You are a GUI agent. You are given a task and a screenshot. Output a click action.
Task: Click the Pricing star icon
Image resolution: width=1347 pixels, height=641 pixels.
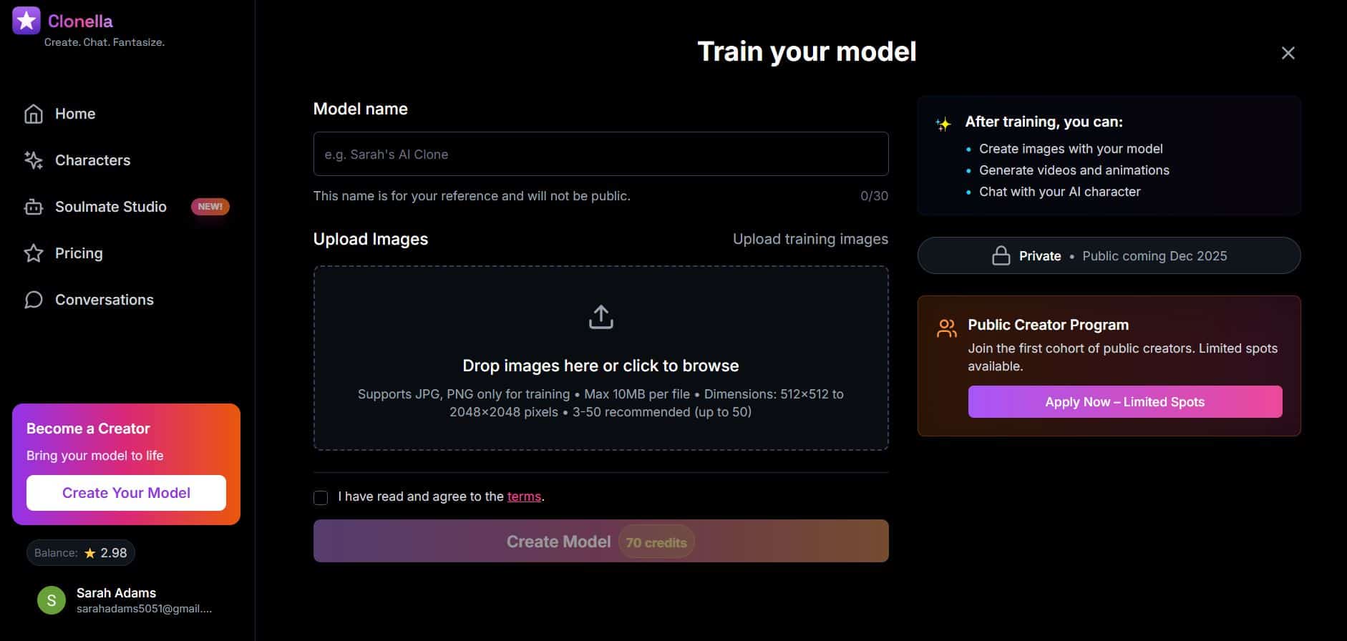click(x=34, y=253)
